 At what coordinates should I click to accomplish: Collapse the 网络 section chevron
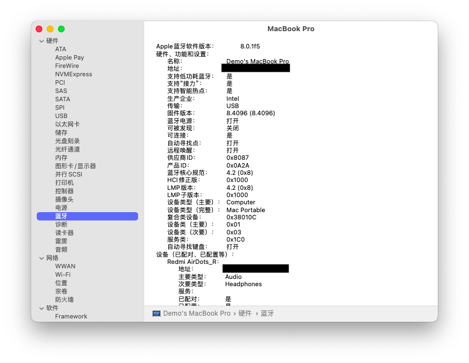pyautogui.click(x=42, y=258)
